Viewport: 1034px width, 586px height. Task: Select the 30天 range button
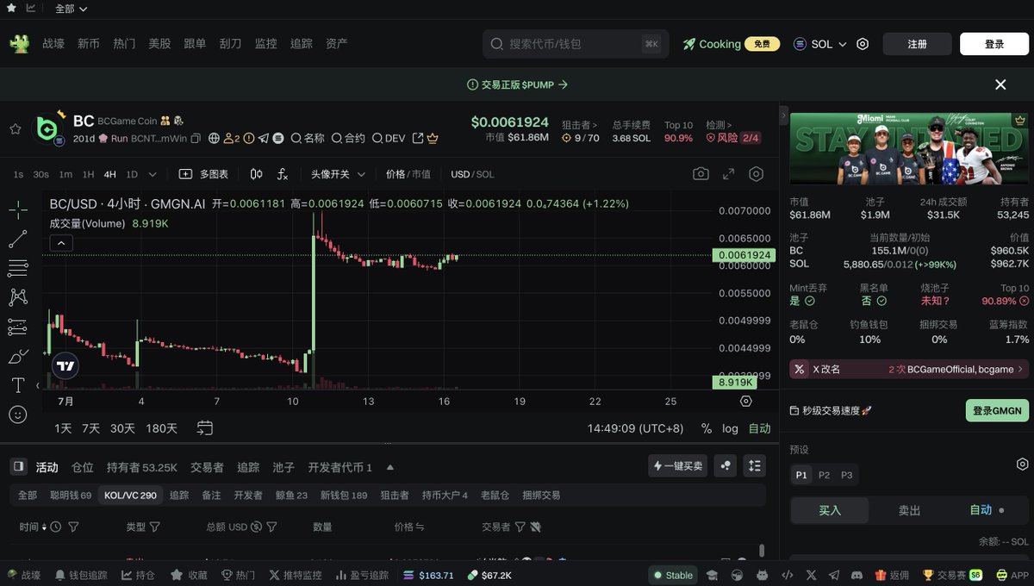click(122, 428)
